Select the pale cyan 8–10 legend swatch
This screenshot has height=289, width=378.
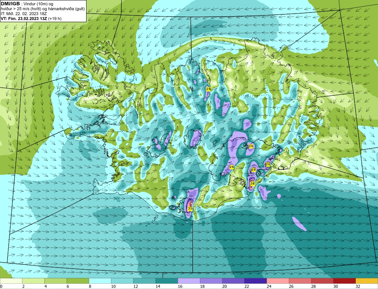coord(100,281)
